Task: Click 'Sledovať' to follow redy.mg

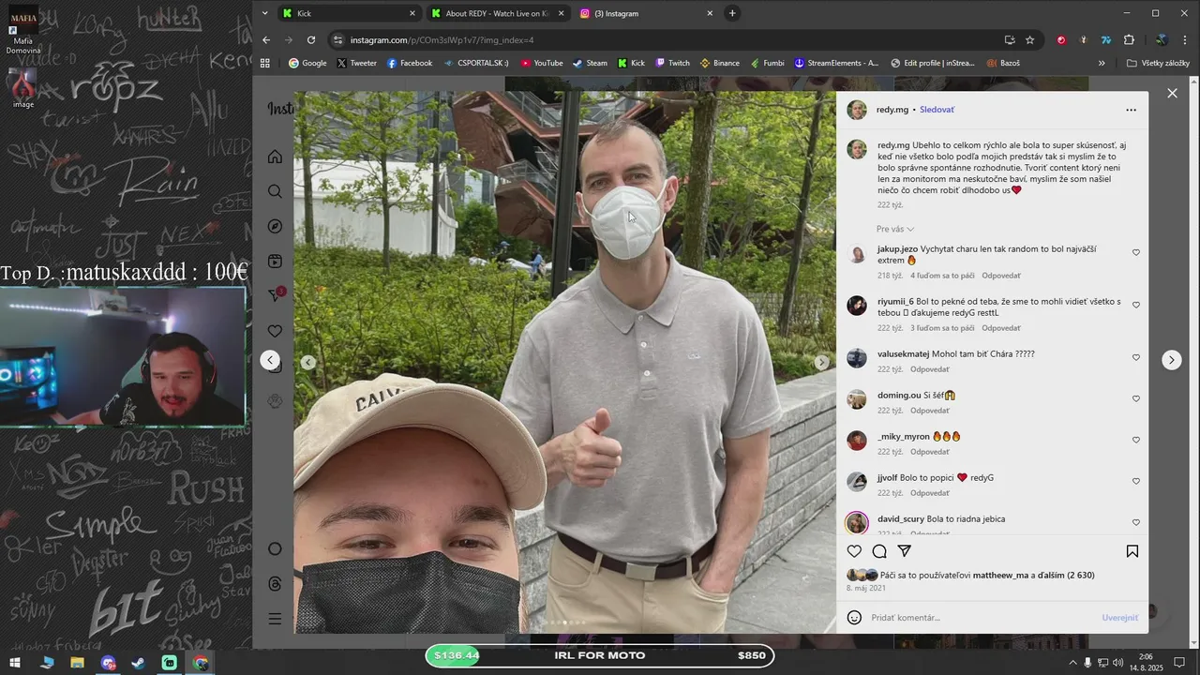Action: point(937,110)
